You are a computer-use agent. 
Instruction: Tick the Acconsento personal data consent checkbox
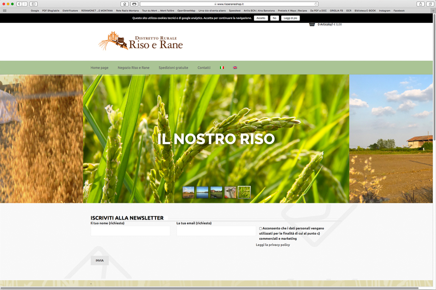pyautogui.click(x=261, y=228)
